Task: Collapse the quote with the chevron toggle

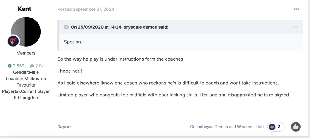Action: click(66, 27)
